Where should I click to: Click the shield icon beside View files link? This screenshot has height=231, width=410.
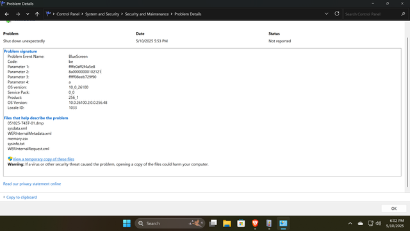coord(10,158)
